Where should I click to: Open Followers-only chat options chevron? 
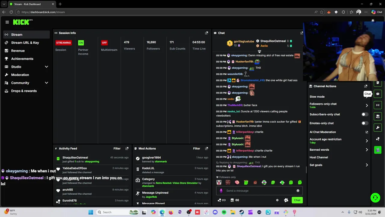coord(367,105)
